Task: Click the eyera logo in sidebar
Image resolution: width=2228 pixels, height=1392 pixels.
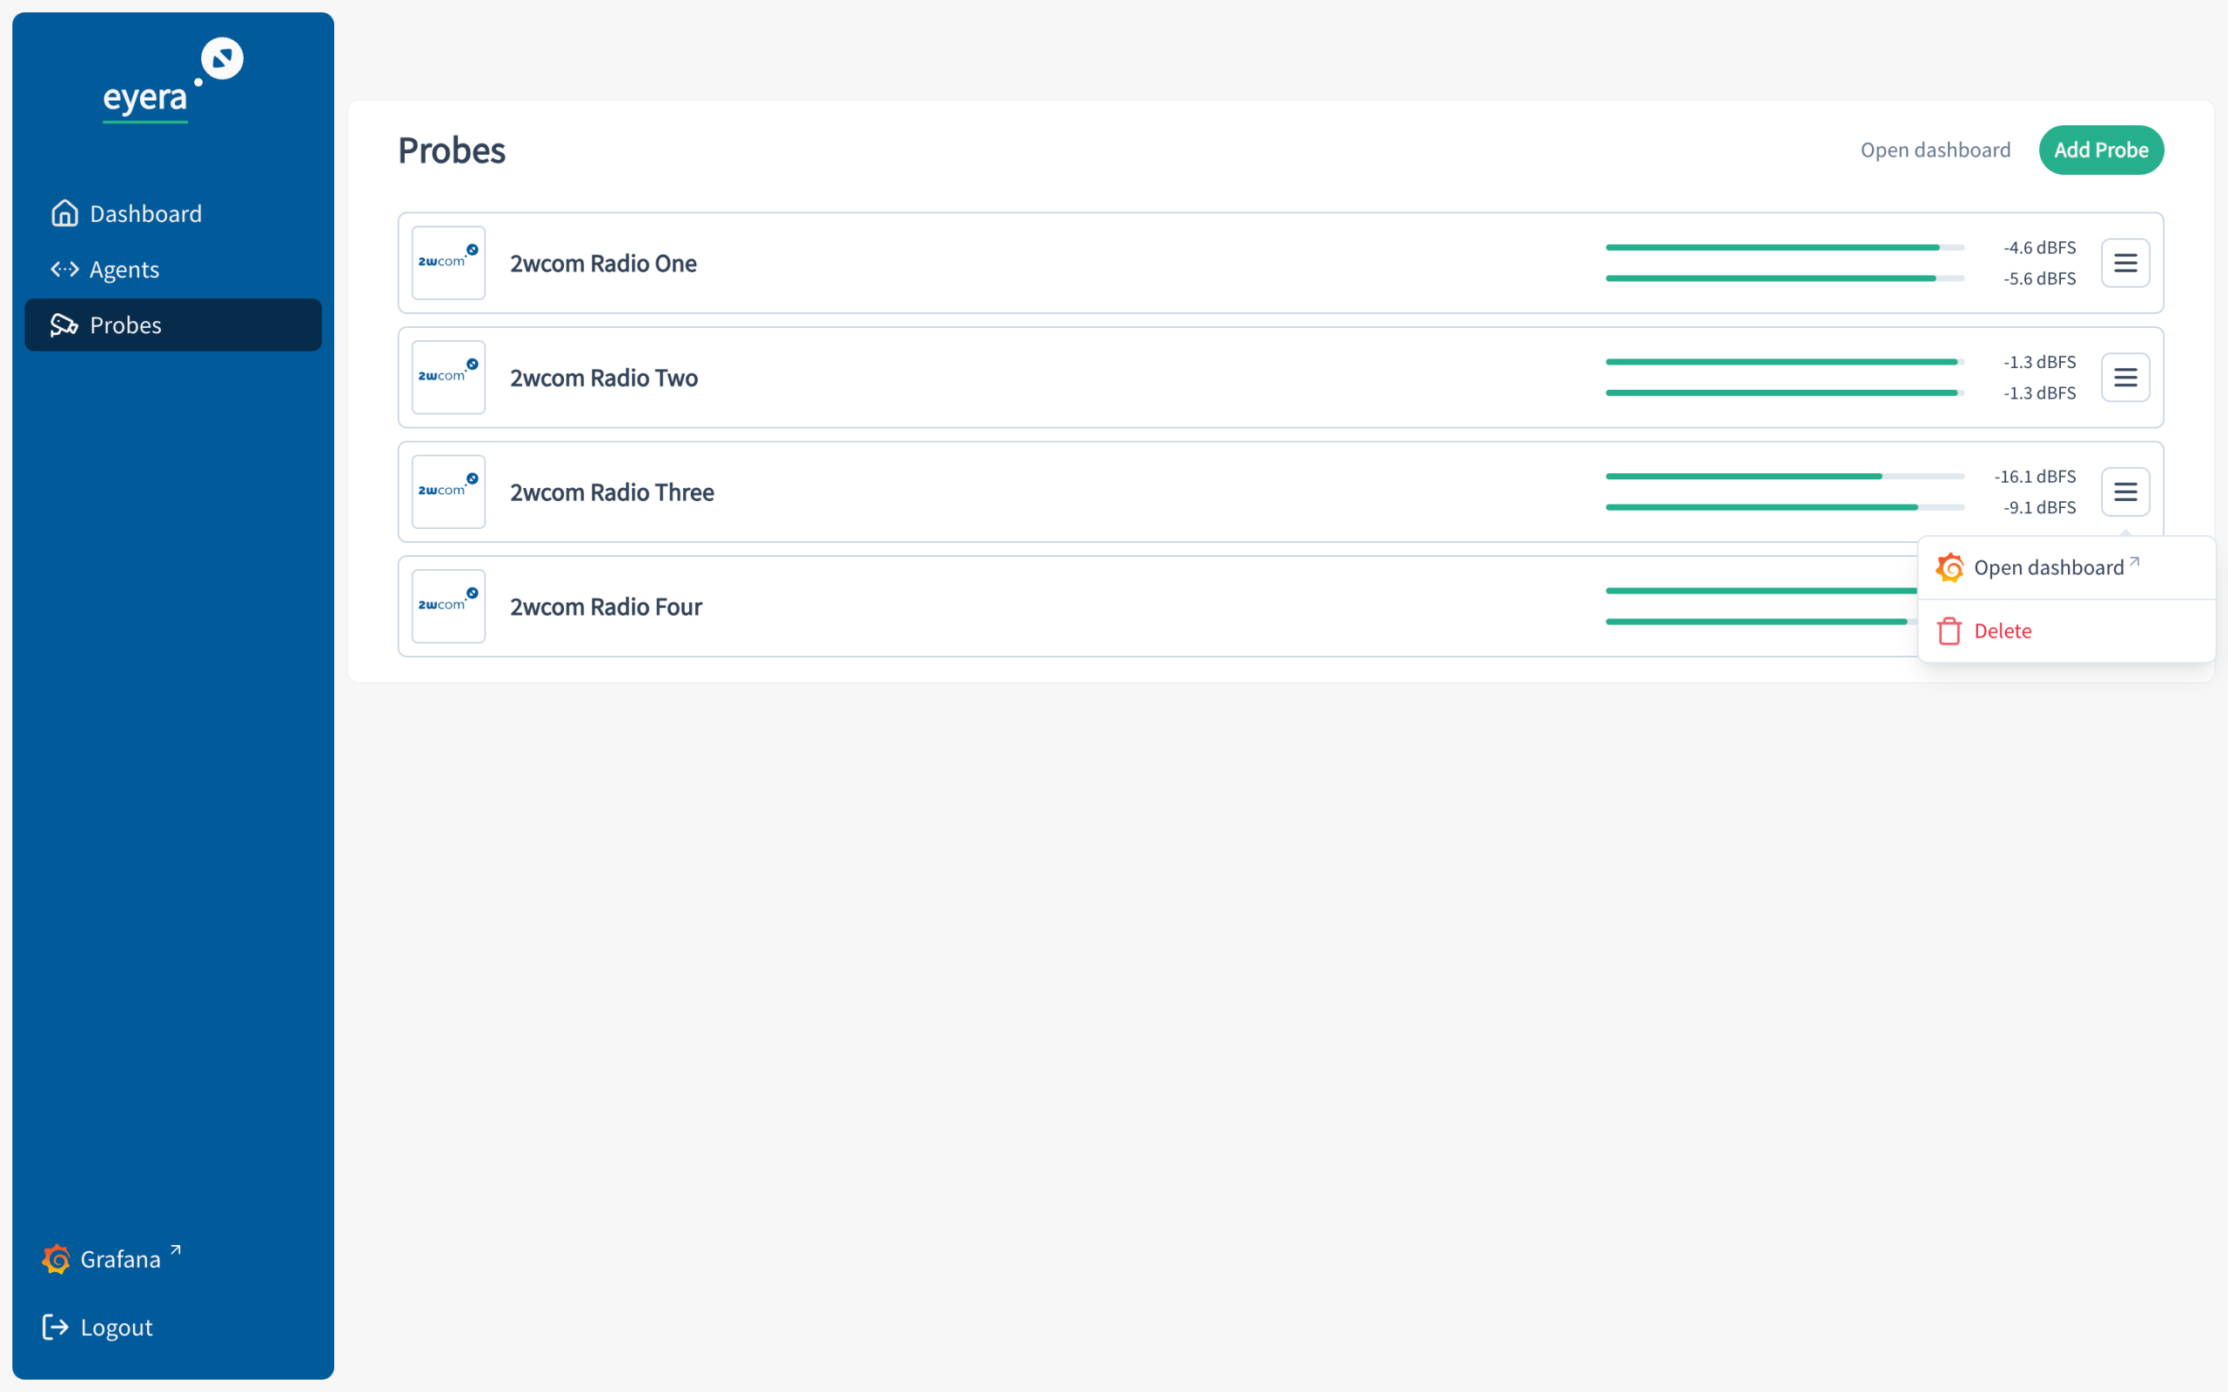Action: point(173,80)
